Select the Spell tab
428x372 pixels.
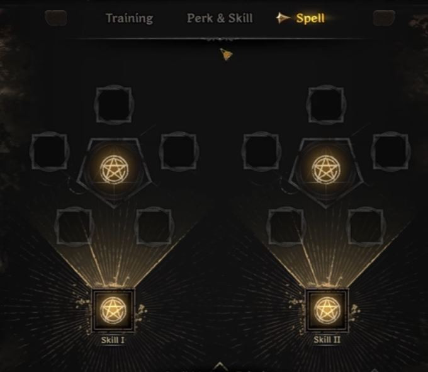(310, 18)
